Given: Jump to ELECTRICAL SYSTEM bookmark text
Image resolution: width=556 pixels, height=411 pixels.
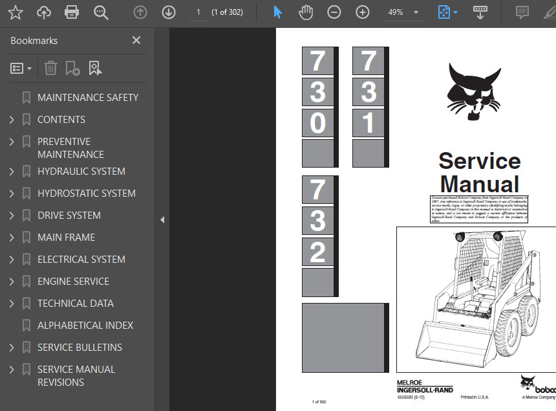Looking at the screenshot, I should click(x=81, y=260).
